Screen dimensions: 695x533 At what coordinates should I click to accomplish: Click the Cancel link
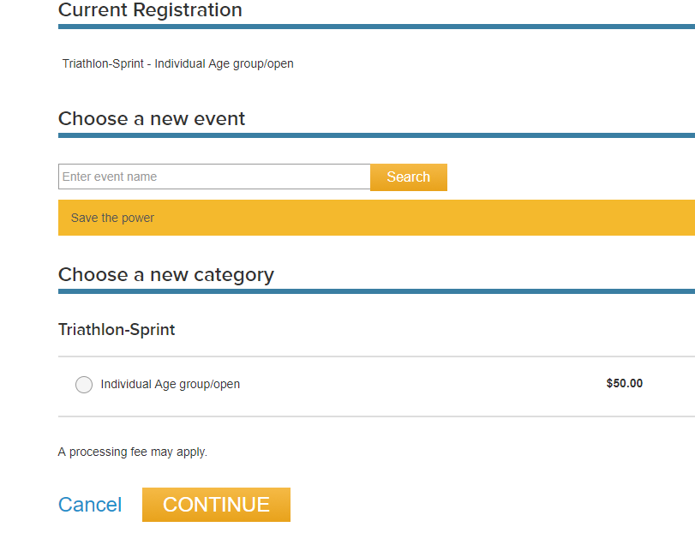[x=90, y=505]
